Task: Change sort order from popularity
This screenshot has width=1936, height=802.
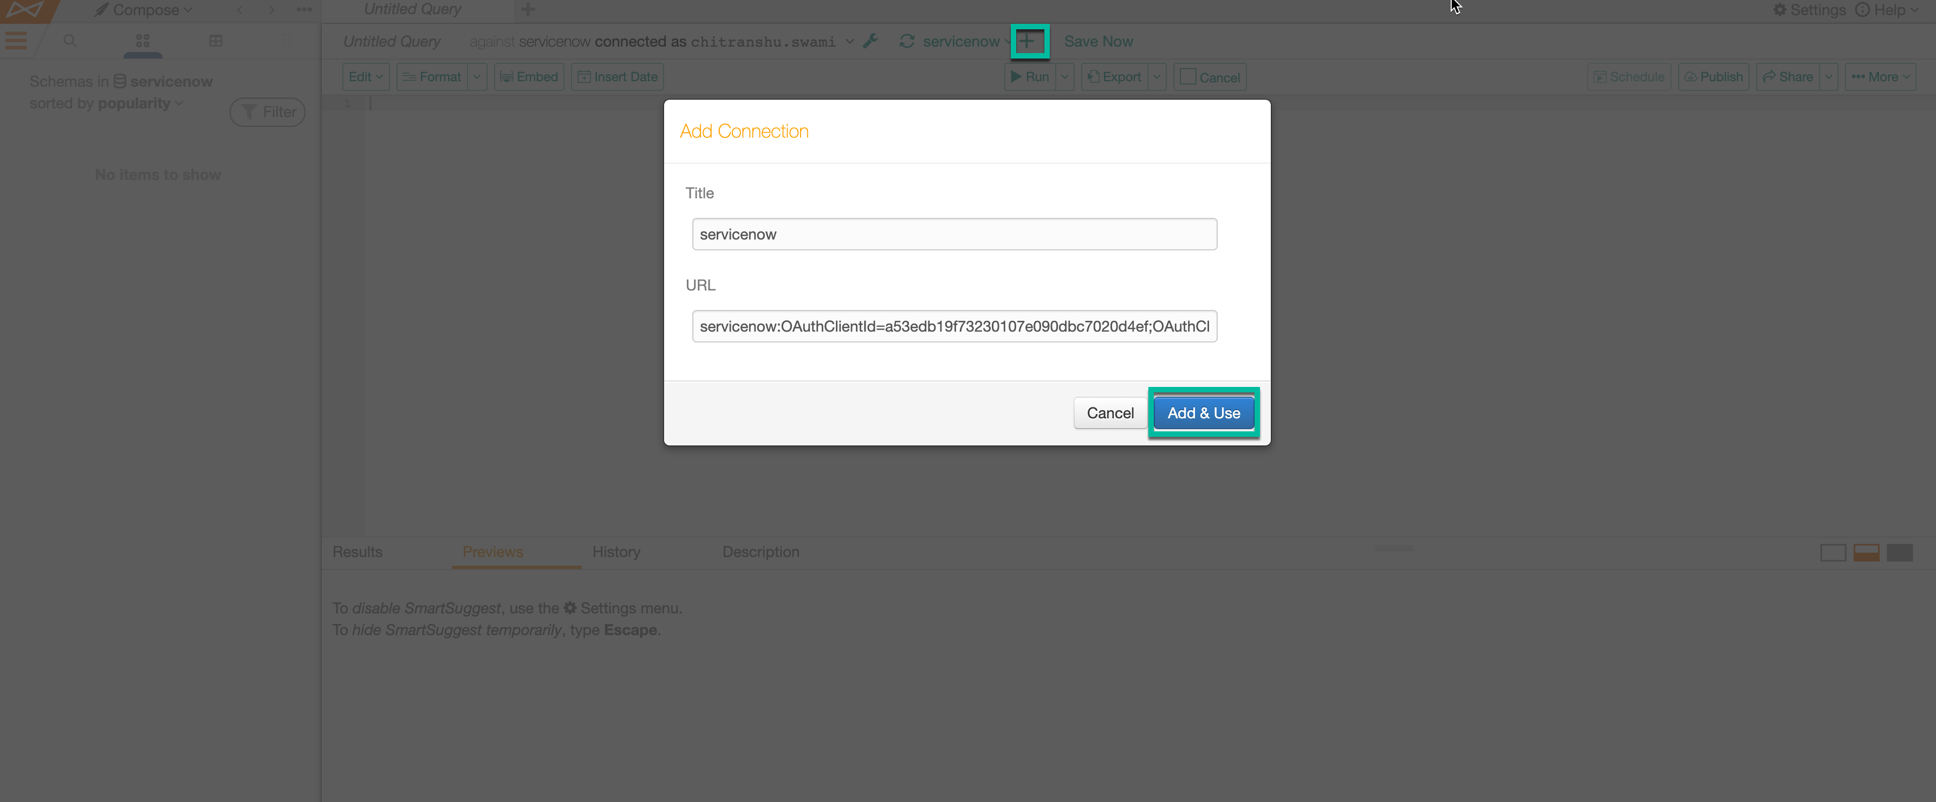Action: pyautogui.click(x=140, y=103)
